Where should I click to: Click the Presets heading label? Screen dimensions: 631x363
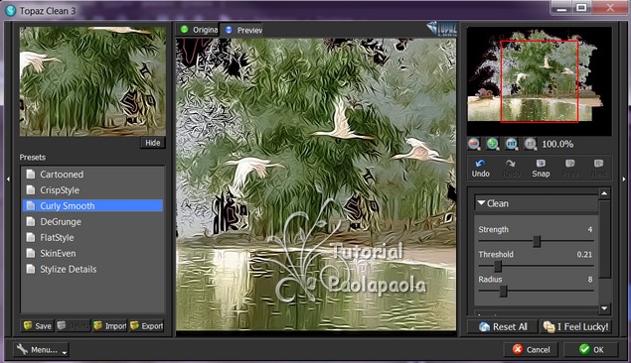(33, 158)
